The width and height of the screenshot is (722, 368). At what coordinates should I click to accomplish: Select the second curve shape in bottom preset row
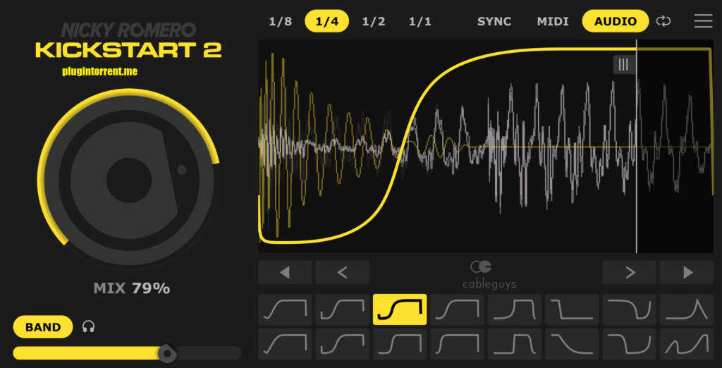tap(342, 344)
